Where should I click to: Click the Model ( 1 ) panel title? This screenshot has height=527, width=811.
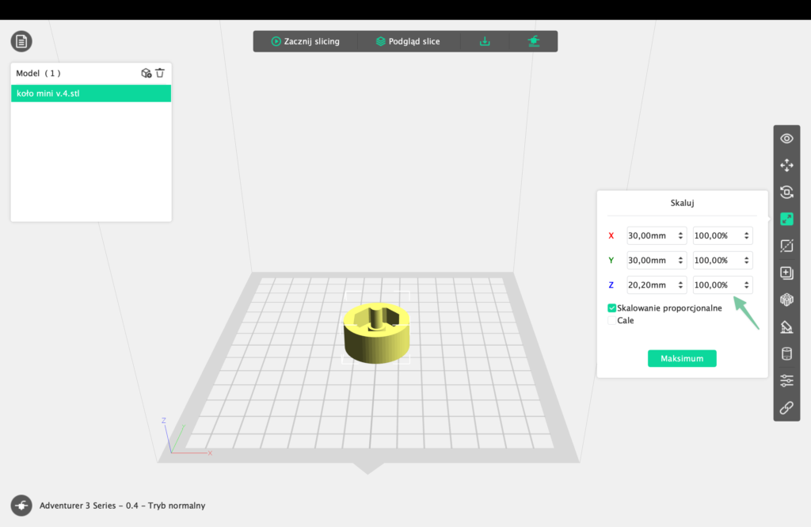click(x=38, y=73)
